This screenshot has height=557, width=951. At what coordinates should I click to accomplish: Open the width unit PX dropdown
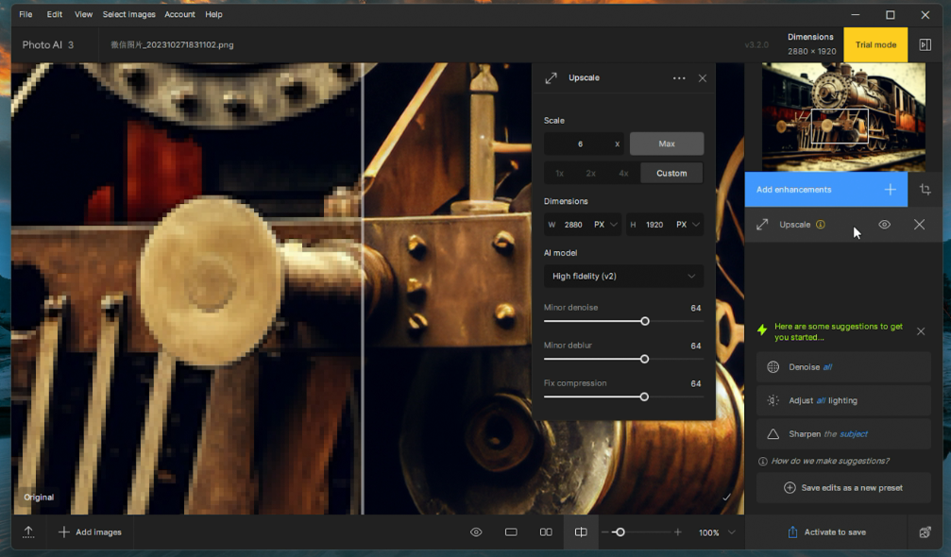[605, 225]
